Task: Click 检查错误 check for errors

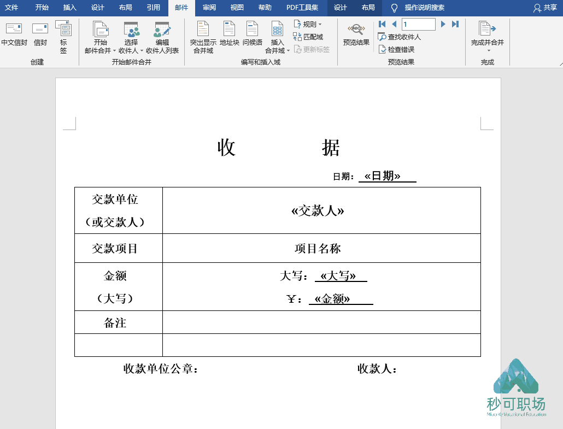Action: click(x=396, y=49)
